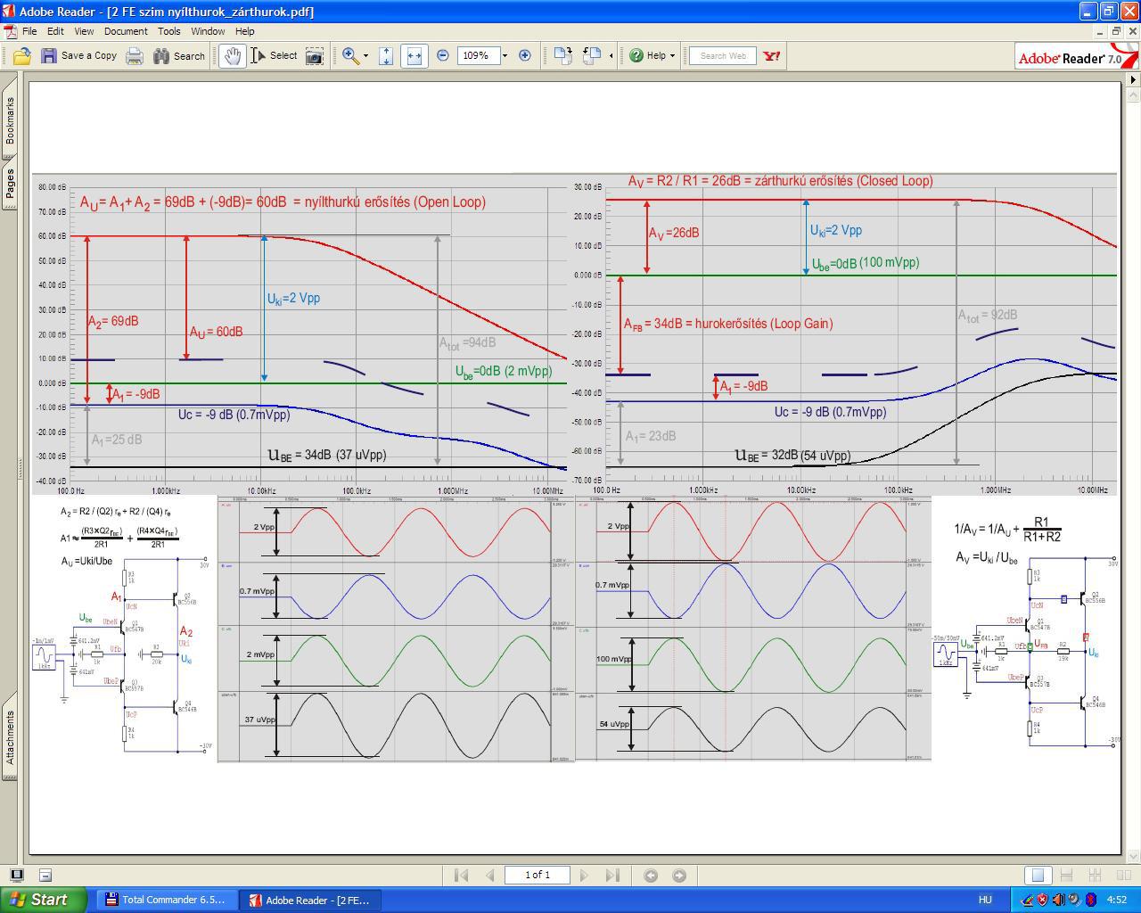Go to the previous view
The width and height of the screenshot is (1141, 913).
pyautogui.click(x=651, y=876)
